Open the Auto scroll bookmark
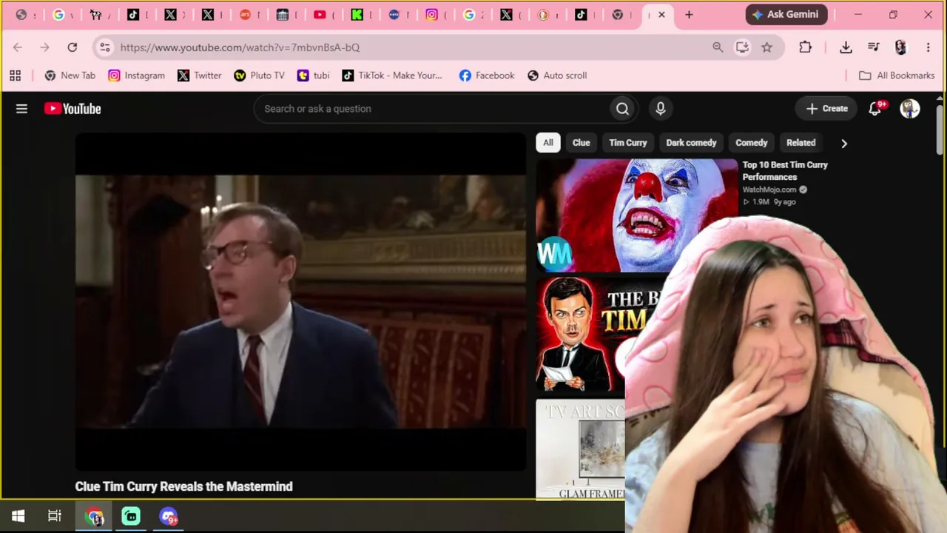 556,76
